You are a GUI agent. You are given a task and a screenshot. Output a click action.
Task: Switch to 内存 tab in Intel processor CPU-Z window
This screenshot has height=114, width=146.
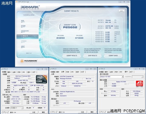coord(19,72)
